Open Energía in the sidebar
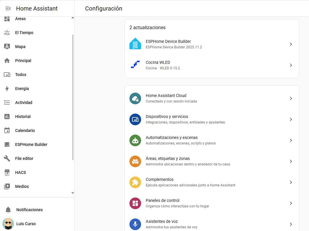309x231 pixels. click(22, 89)
